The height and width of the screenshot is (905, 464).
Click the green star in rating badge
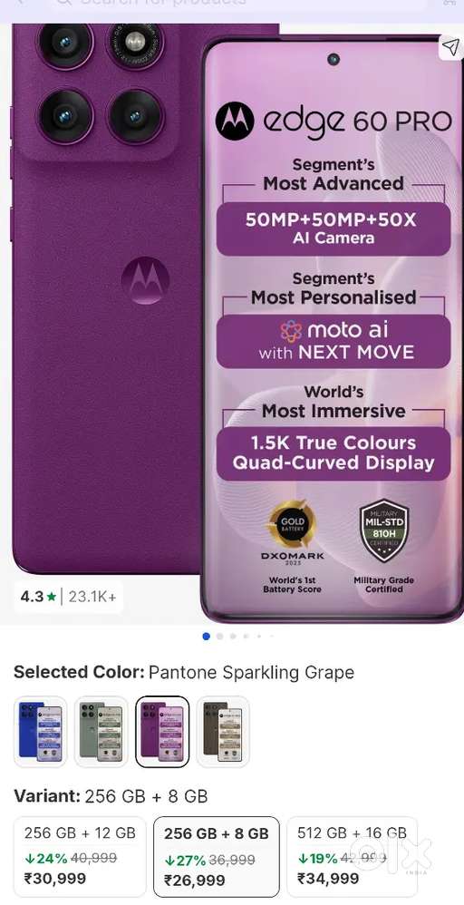click(x=52, y=597)
